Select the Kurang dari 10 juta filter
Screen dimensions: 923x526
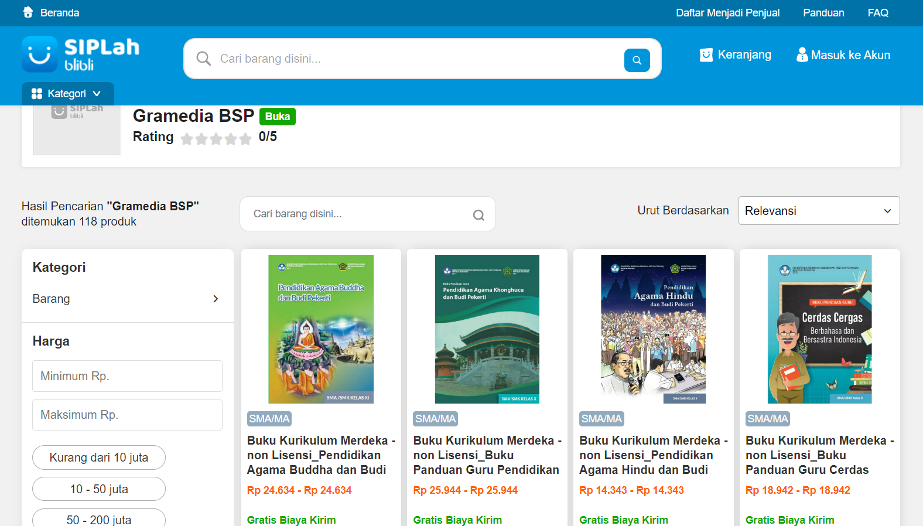pos(99,457)
